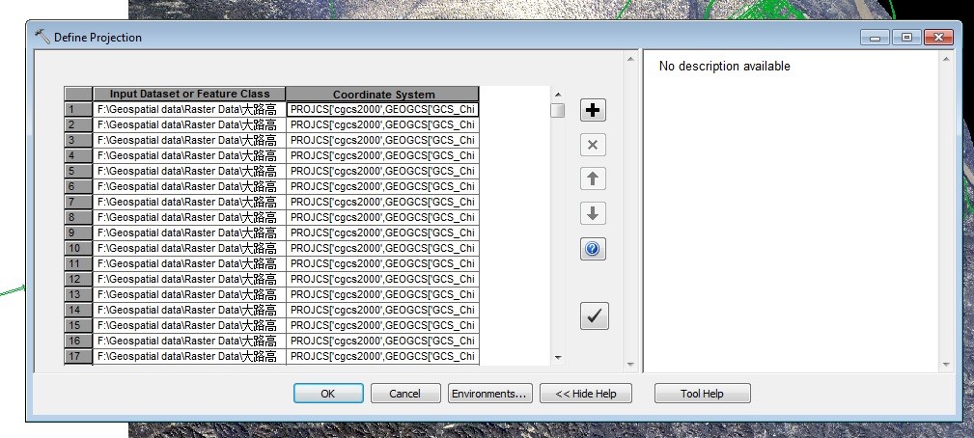Click help pane scroll down arrow
The height and width of the screenshot is (438, 974).
(946, 365)
